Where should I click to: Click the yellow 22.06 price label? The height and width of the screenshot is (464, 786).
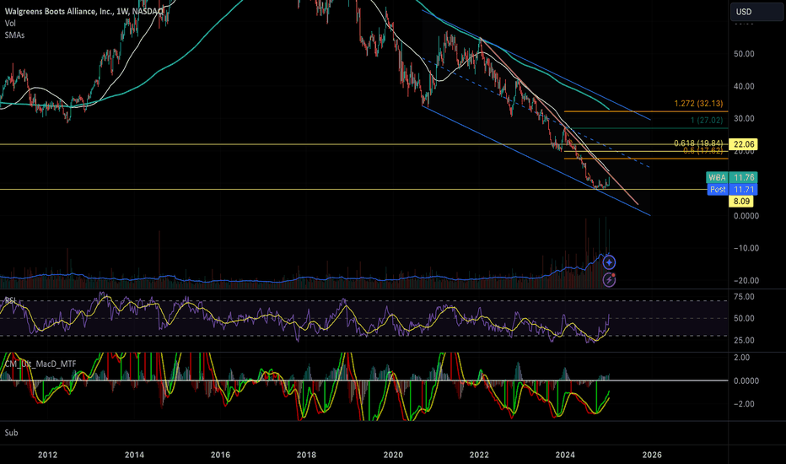(743, 144)
